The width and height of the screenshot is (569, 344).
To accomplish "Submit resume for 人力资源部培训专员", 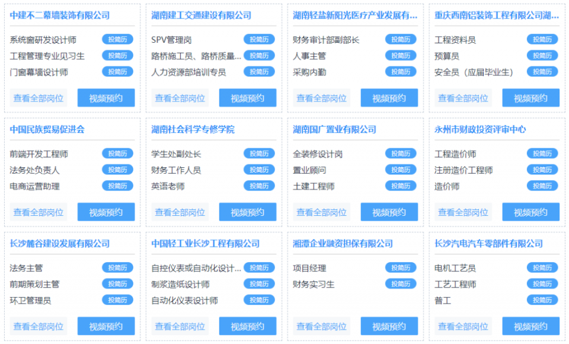I will click(x=259, y=72).
